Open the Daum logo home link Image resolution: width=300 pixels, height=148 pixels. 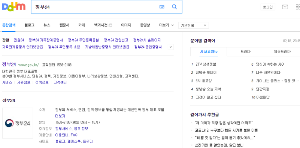pyautogui.click(x=14, y=7)
